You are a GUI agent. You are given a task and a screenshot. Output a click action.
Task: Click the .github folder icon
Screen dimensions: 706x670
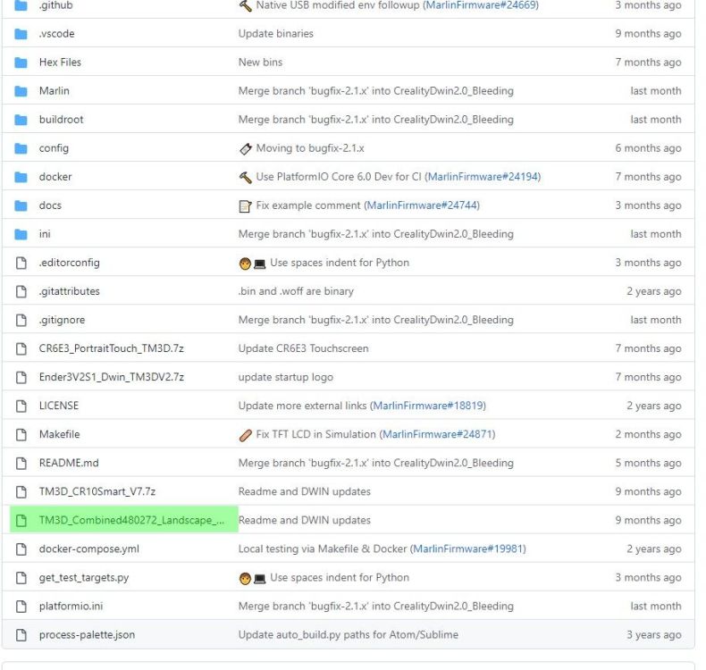click(21, 5)
